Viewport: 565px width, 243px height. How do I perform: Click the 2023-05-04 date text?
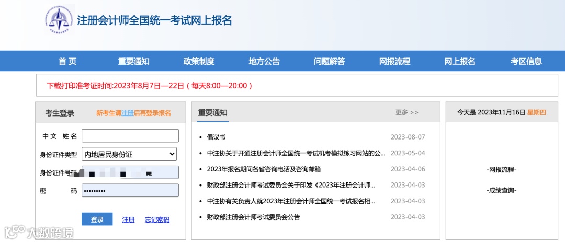[x=408, y=153]
